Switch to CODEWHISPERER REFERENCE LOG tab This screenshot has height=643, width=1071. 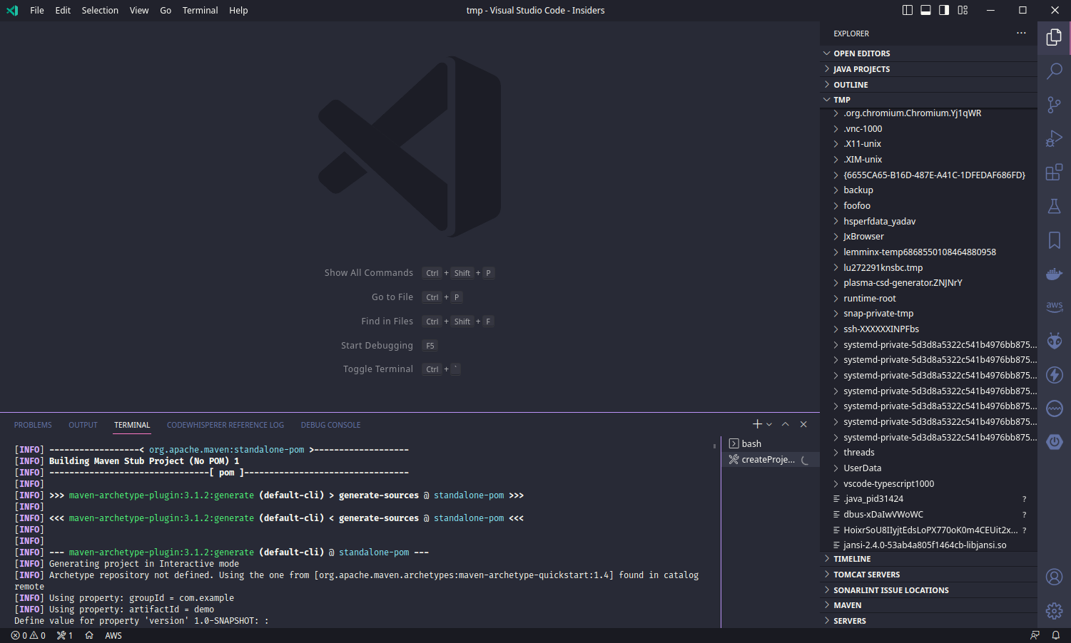click(225, 425)
